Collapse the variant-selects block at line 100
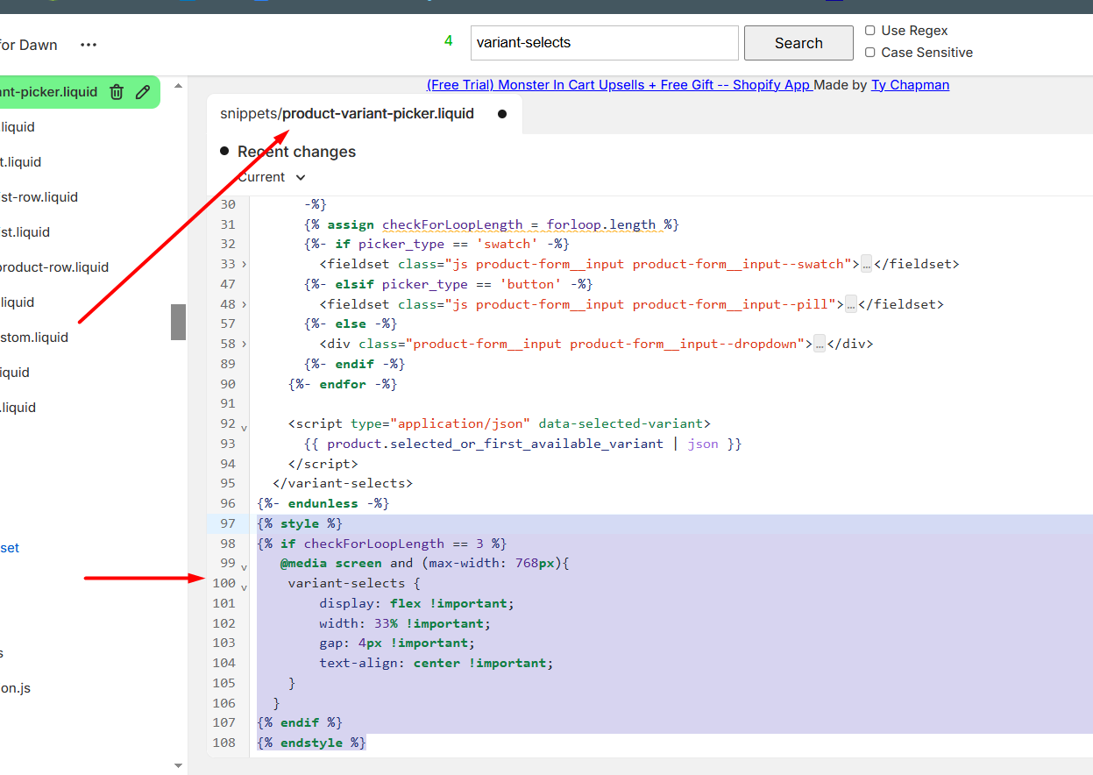The height and width of the screenshot is (775, 1093). point(244,587)
